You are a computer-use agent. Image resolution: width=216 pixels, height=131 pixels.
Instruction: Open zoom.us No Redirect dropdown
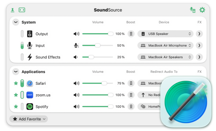(x=149, y=95)
